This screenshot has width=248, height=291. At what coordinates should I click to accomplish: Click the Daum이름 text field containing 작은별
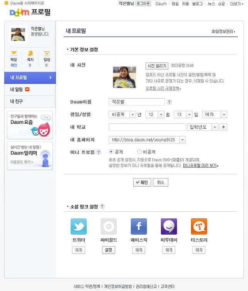click(x=137, y=102)
